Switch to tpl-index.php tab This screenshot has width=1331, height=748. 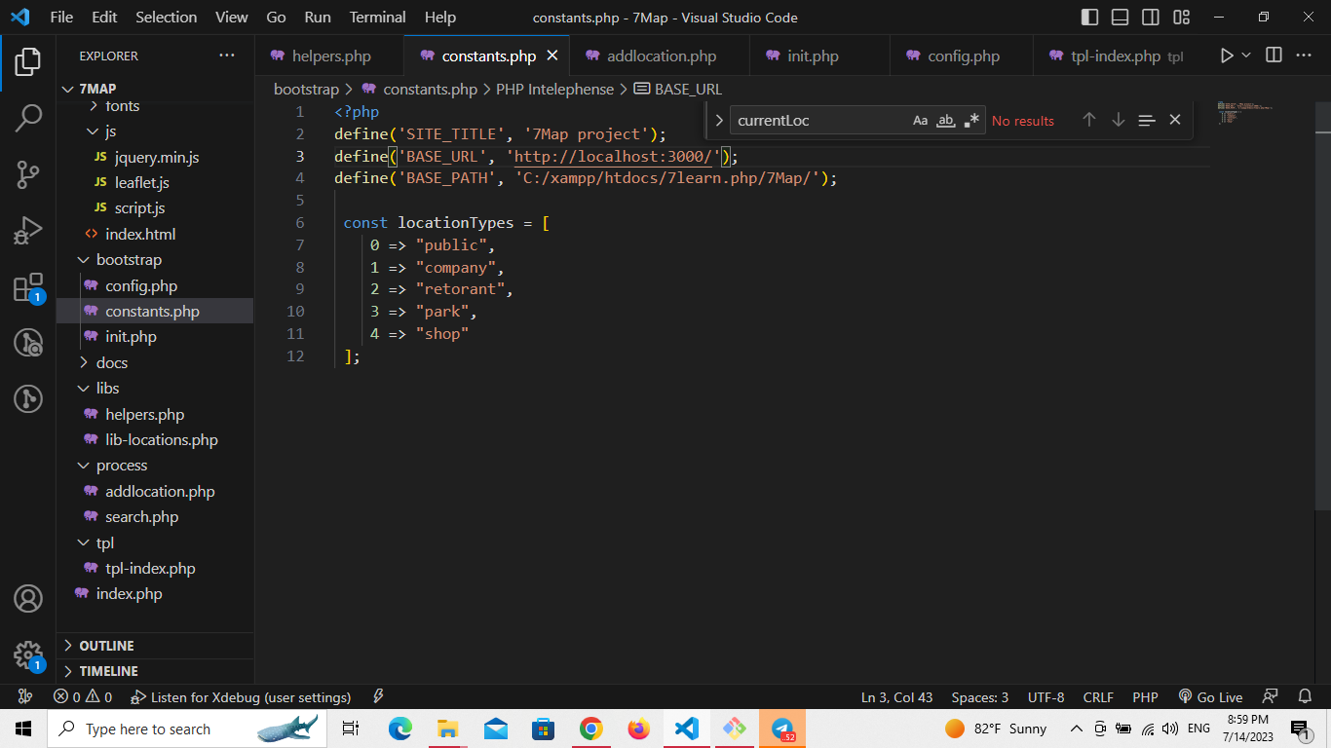(x=1115, y=56)
